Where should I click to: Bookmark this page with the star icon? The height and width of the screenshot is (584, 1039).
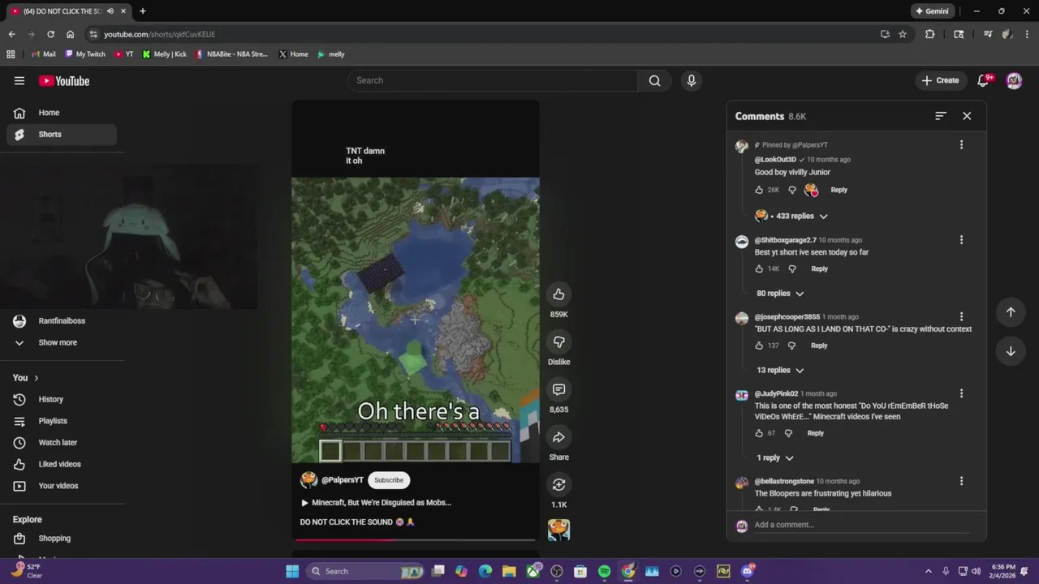point(903,34)
